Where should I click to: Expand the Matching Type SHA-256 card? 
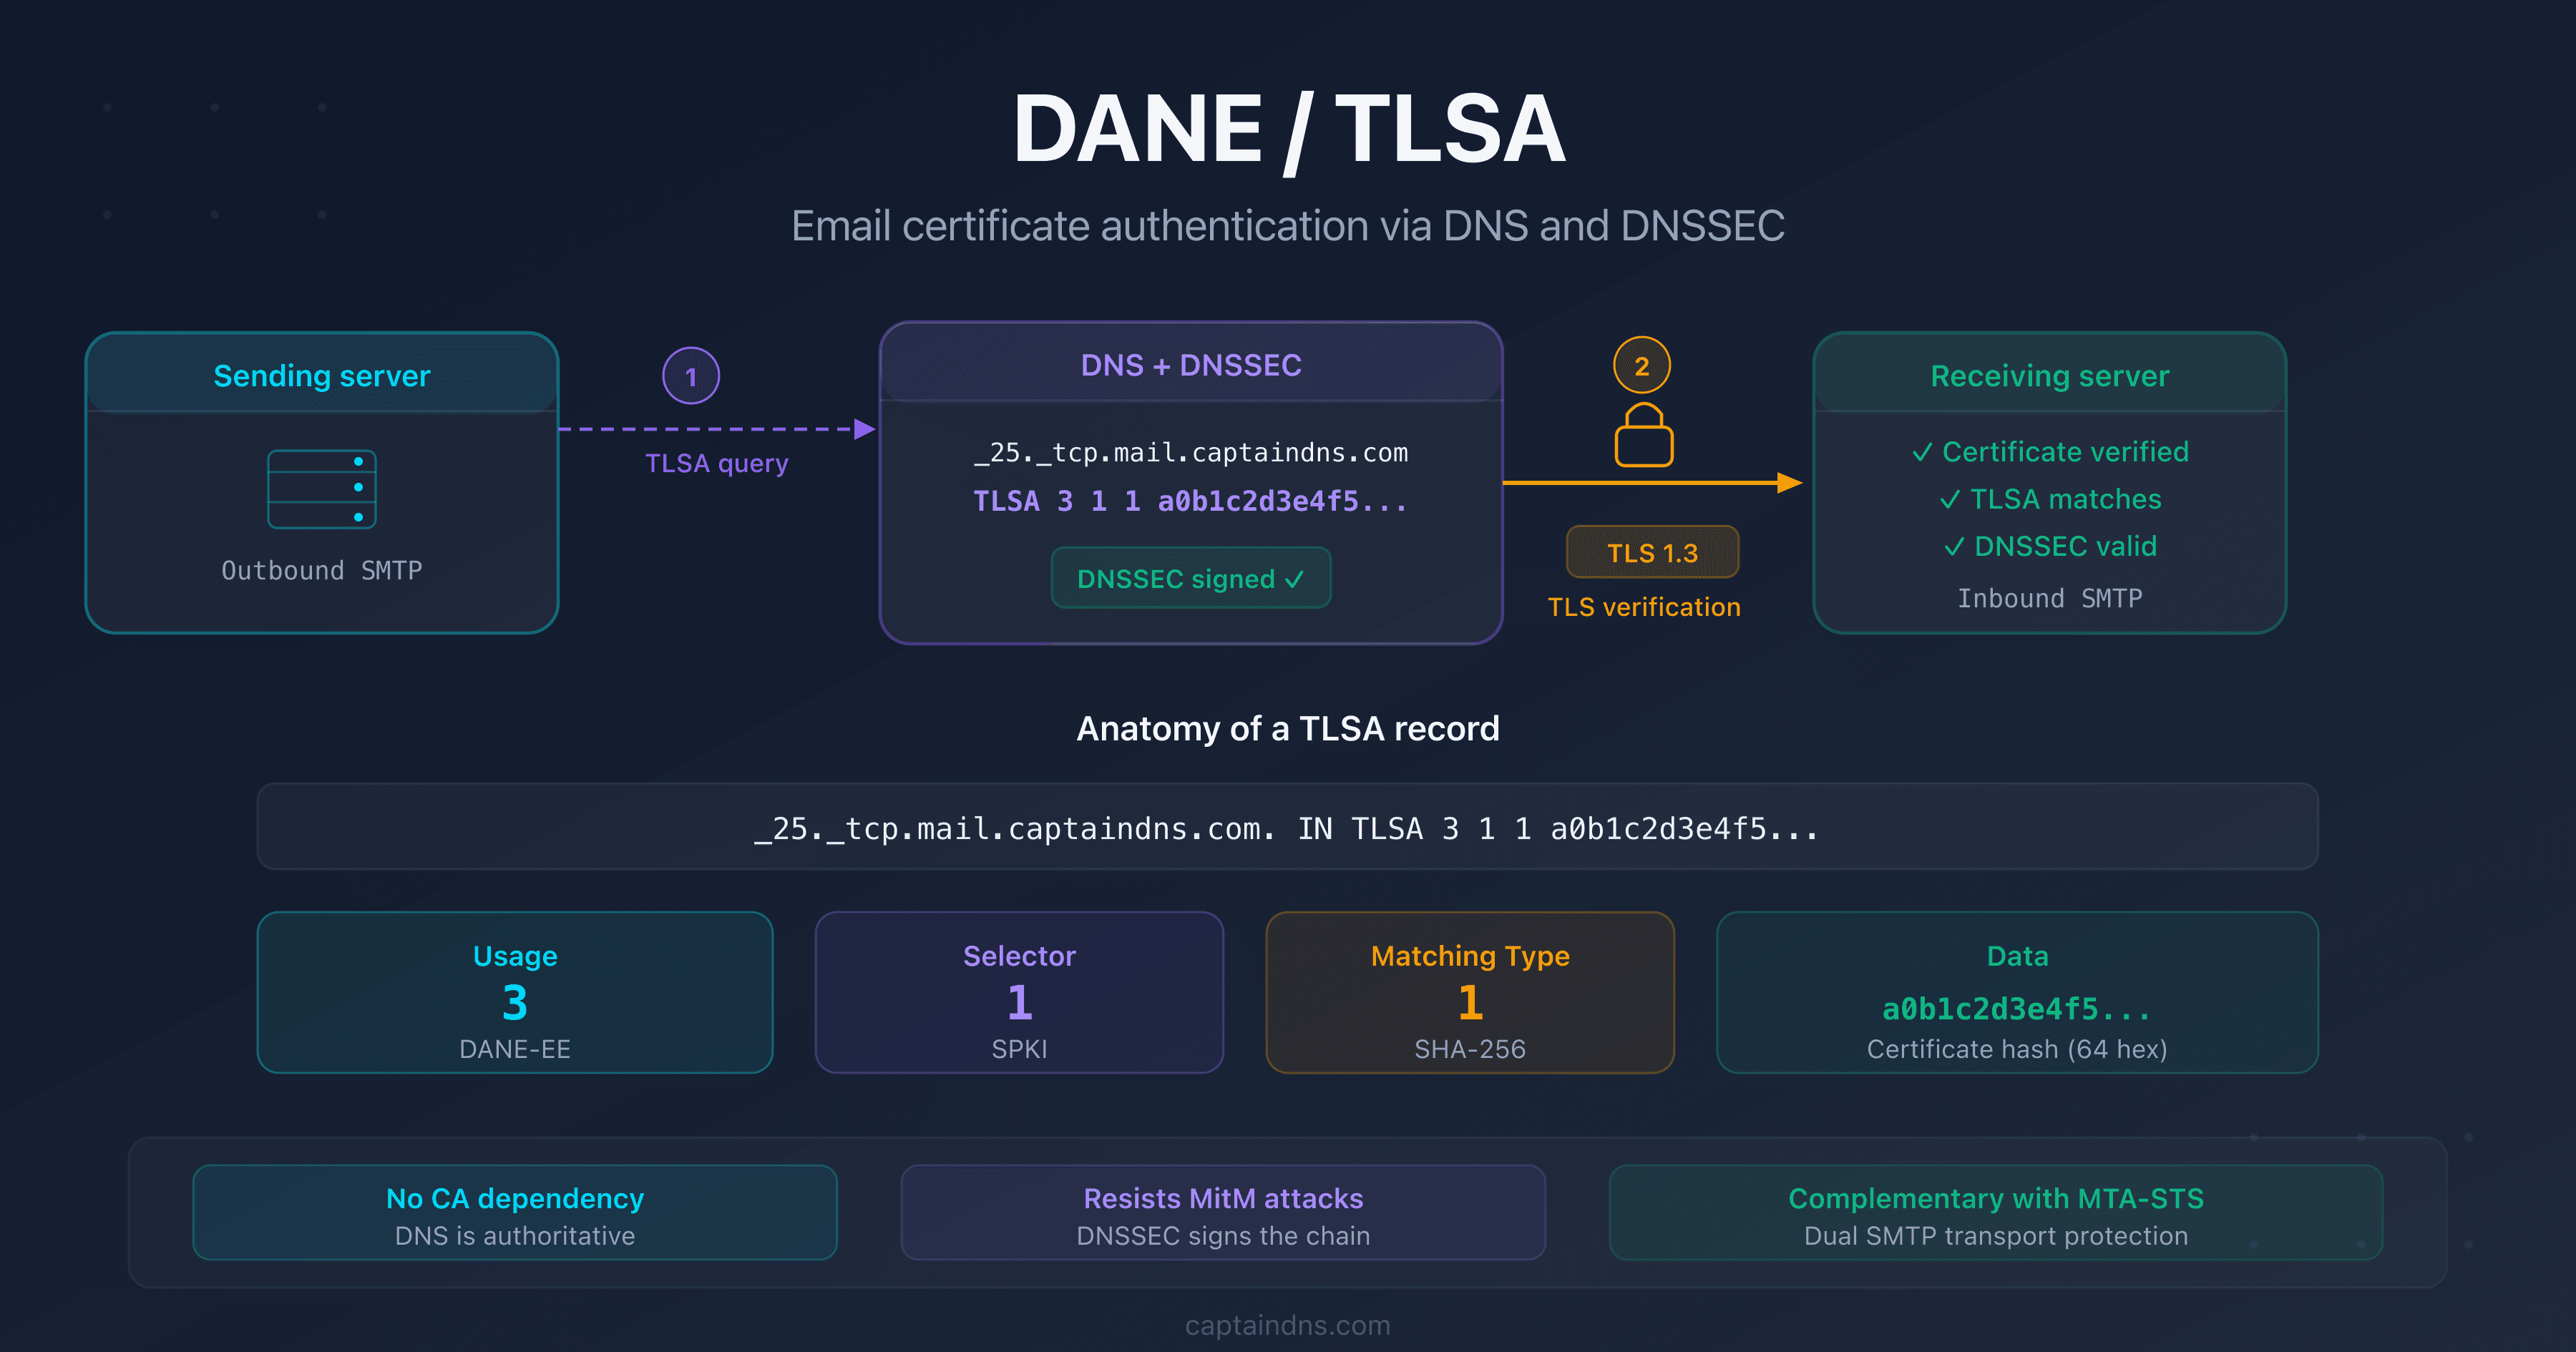pyautogui.click(x=1469, y=992)
